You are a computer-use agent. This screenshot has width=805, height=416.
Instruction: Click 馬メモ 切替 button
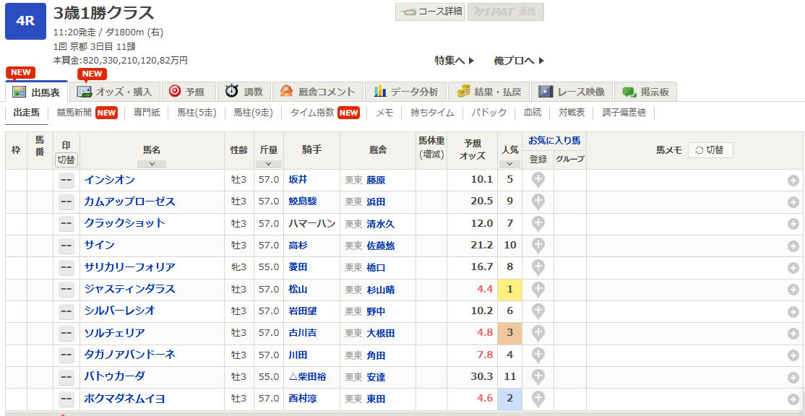click(710, 150)
